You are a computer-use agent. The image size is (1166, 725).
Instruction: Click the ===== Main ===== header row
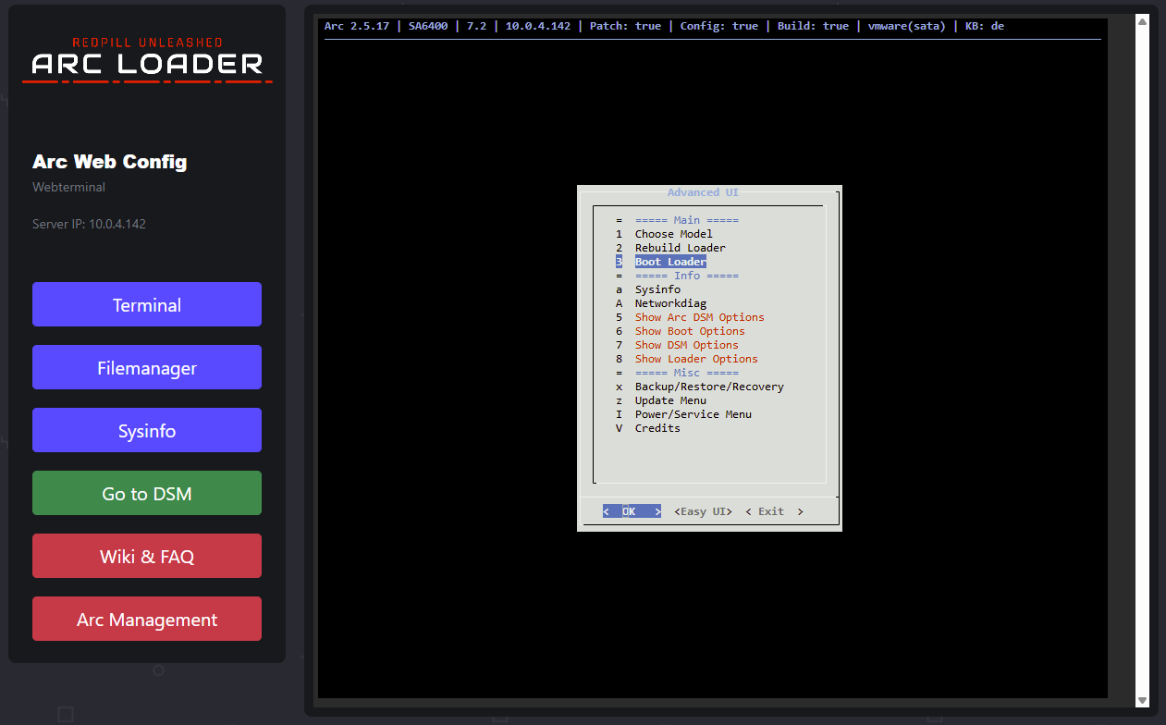(x=686, y=220)
